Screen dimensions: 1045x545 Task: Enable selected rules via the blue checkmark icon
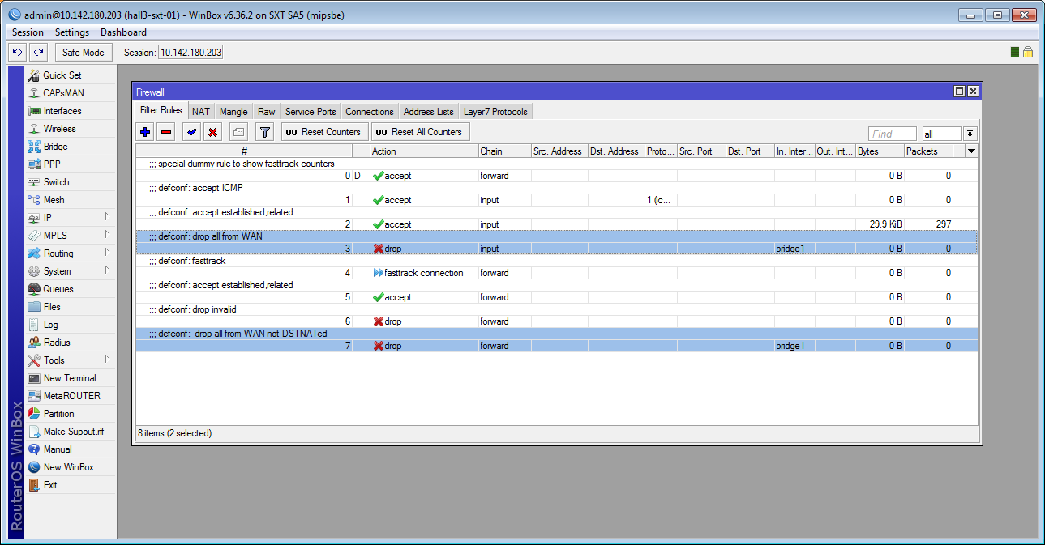[190, 131]
